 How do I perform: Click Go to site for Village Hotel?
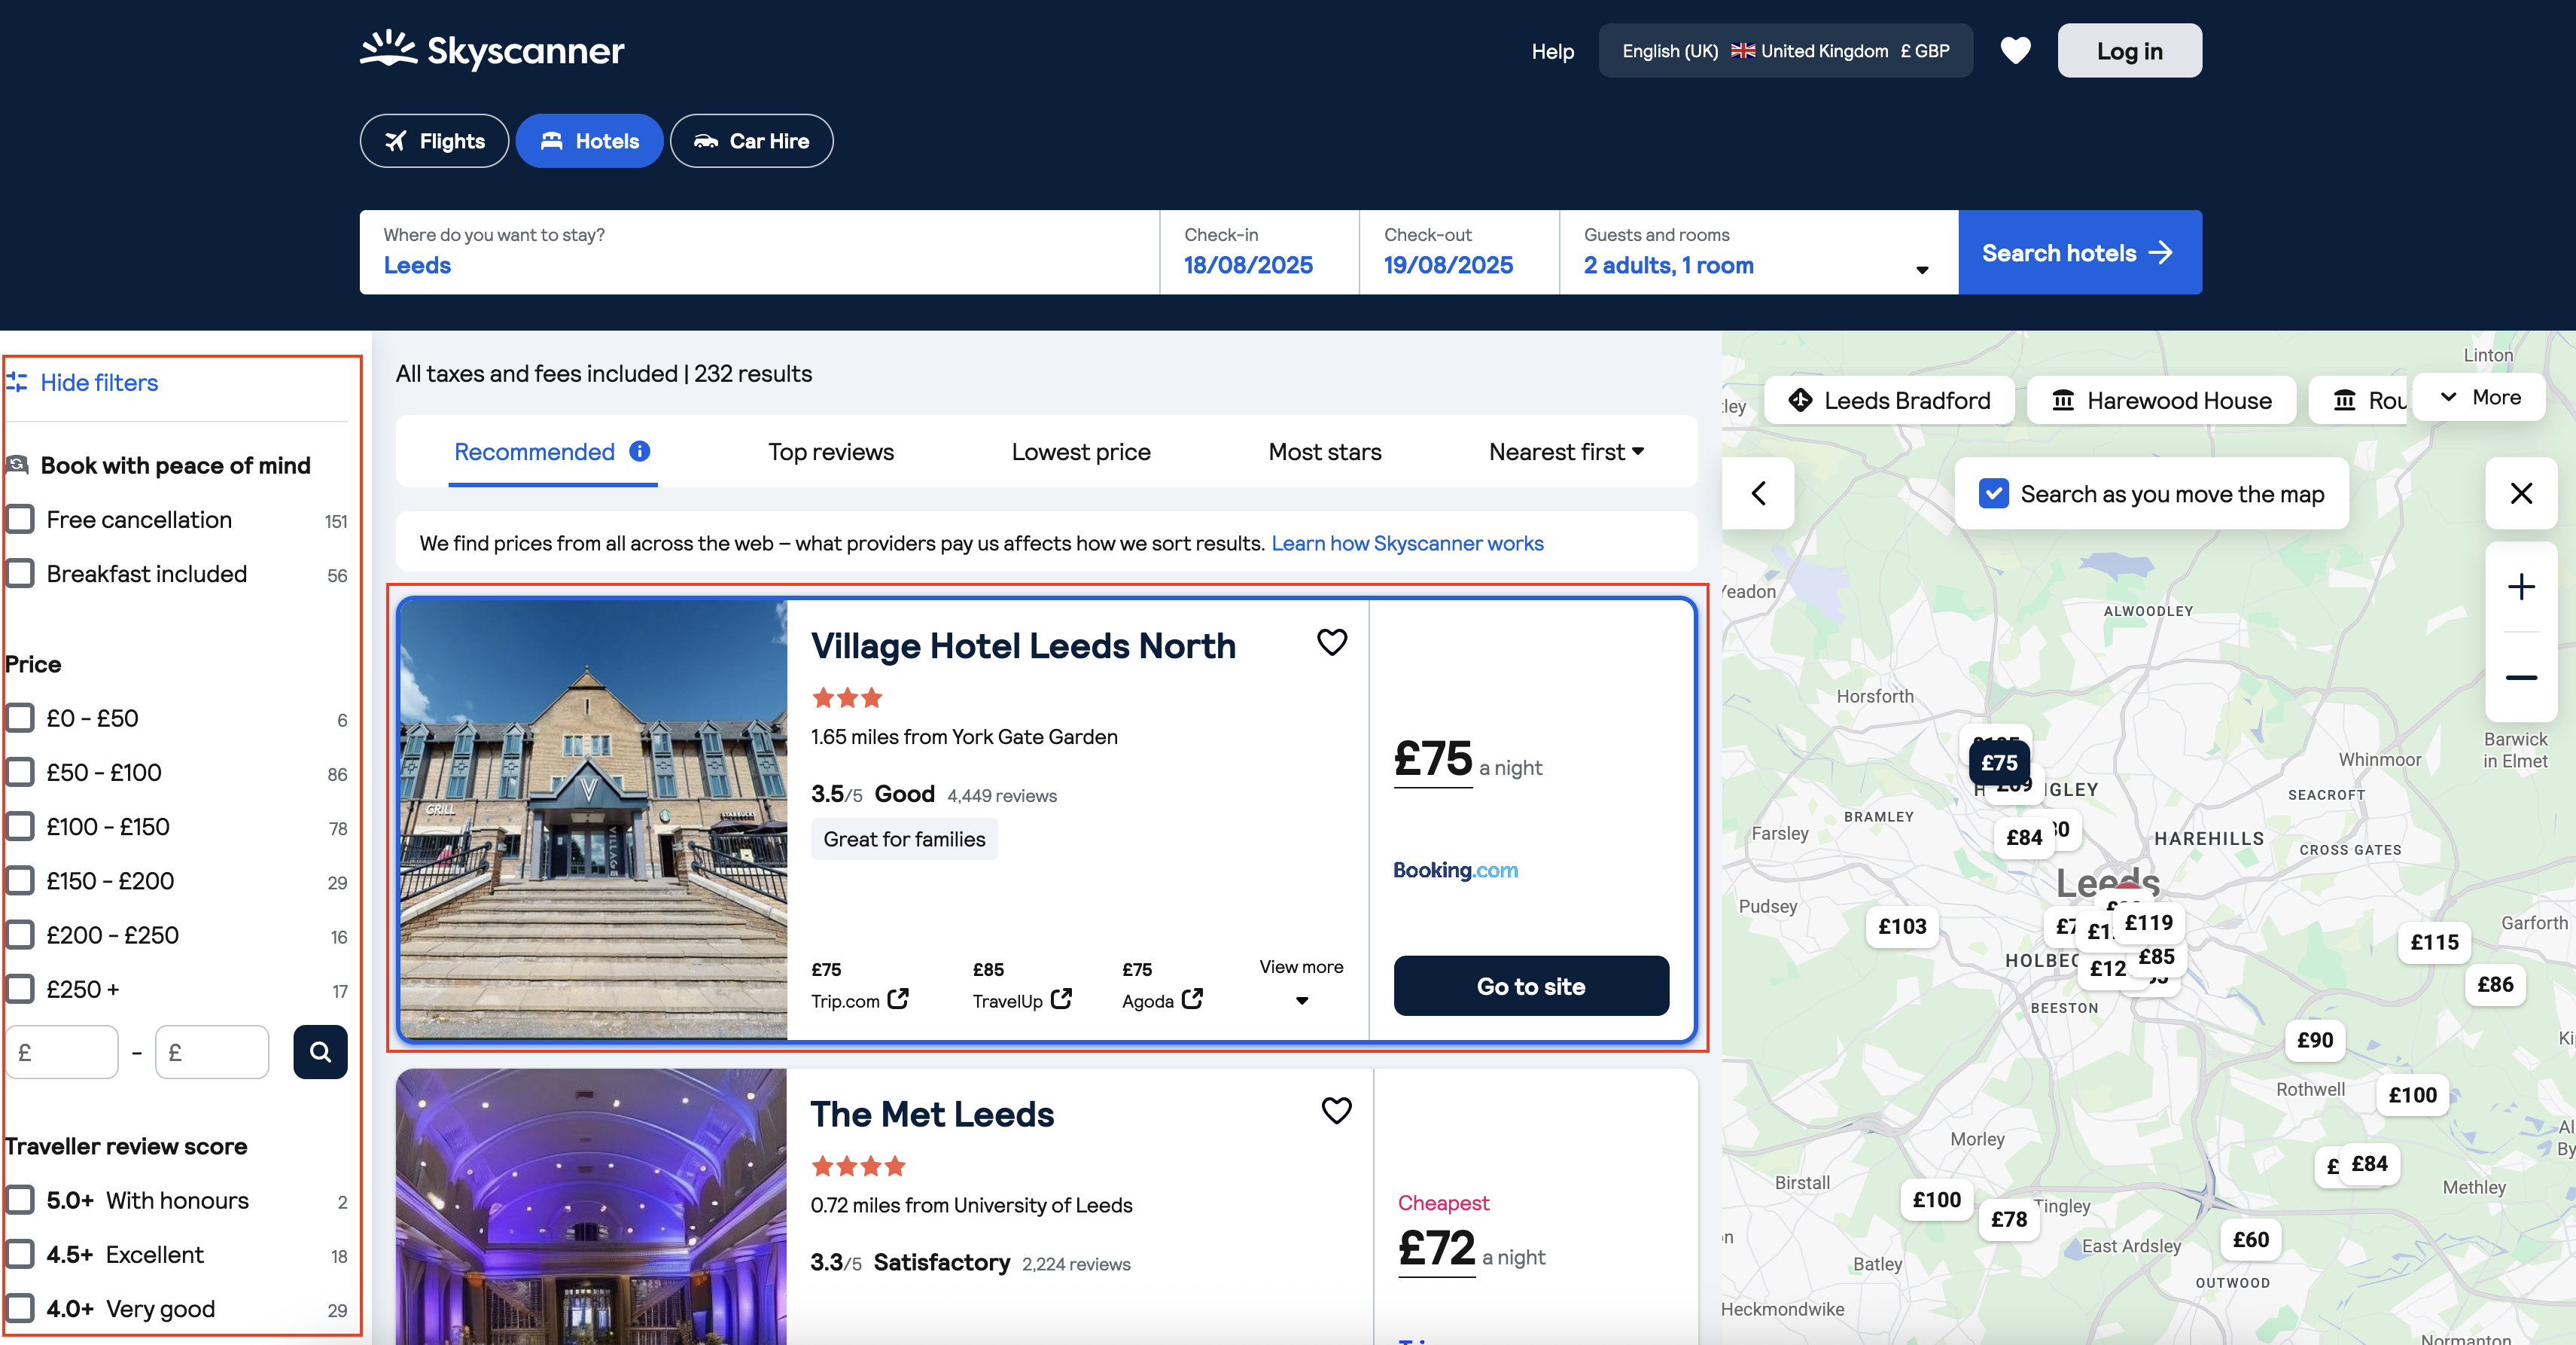pyautogui.click(x=1530, y=986)
